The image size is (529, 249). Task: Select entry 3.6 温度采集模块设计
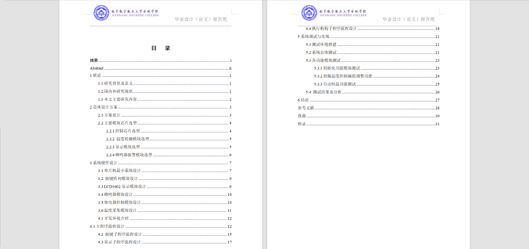(165, 211)
